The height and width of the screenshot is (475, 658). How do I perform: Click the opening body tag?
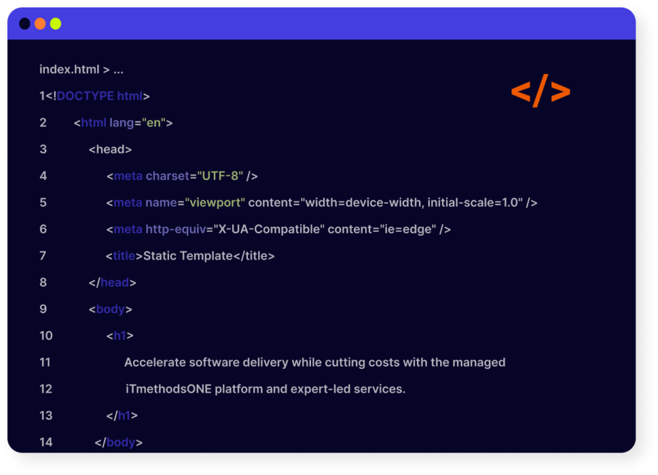point(111,309)
